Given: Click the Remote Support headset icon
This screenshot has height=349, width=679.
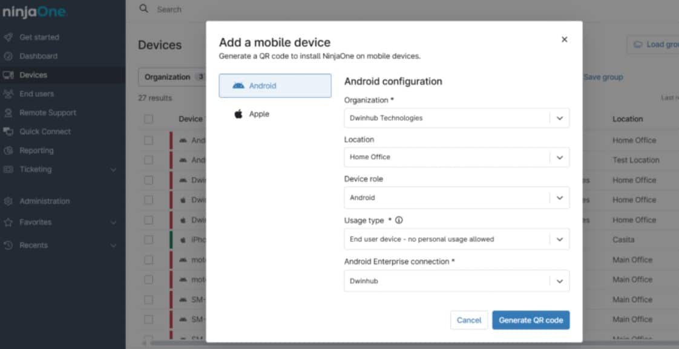Looking at the screenshot, I should click(8, 113).
